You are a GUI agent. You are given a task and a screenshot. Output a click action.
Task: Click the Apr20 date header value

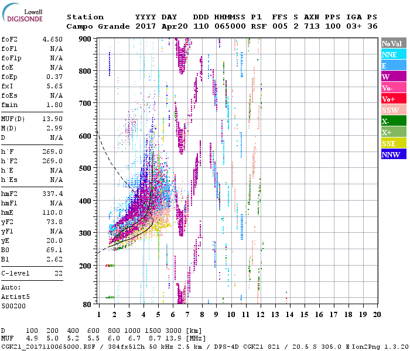175,26
